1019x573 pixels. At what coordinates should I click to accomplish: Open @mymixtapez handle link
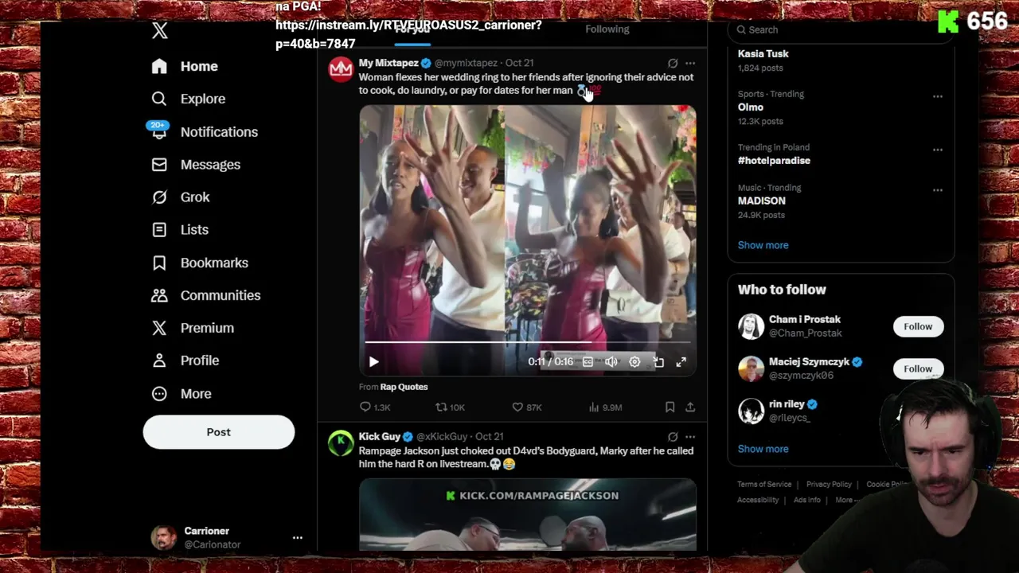pyautogui.click(x=466, y=63)
